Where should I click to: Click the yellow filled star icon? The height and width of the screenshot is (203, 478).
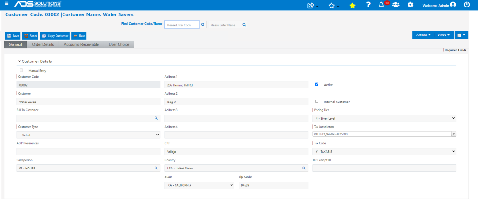coord(352,5)
